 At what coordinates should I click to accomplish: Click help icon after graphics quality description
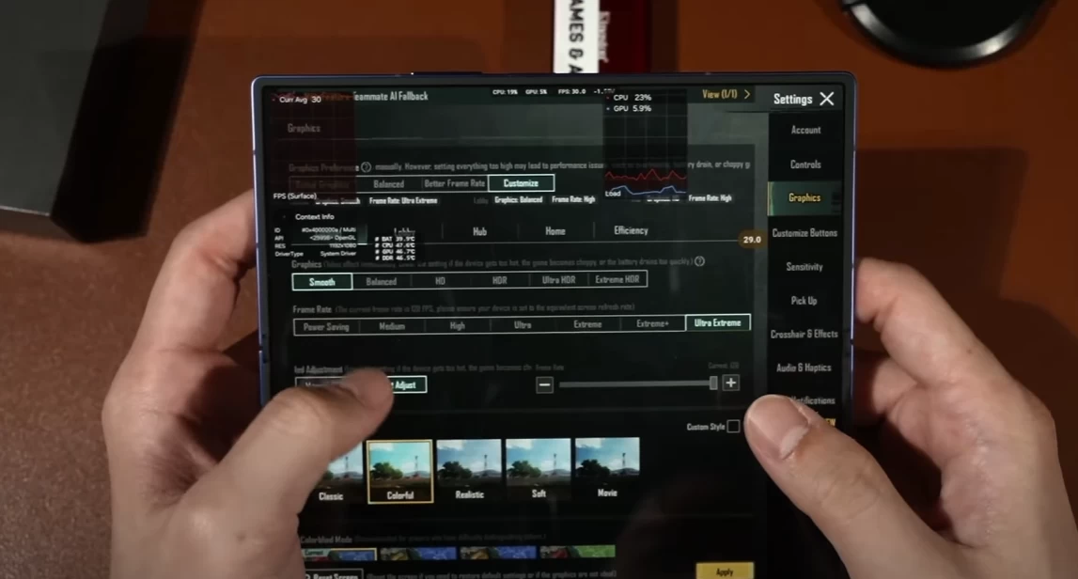coord(699,261)
